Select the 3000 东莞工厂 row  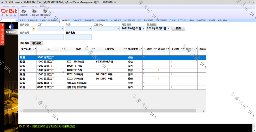112,57
